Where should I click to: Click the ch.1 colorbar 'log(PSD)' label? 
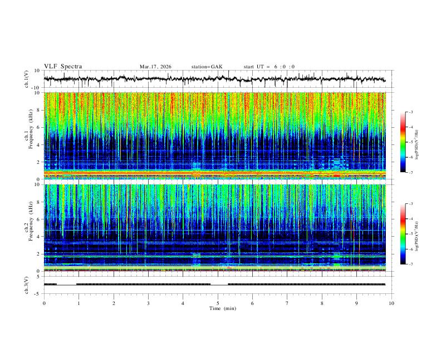[x=416, y=145]
